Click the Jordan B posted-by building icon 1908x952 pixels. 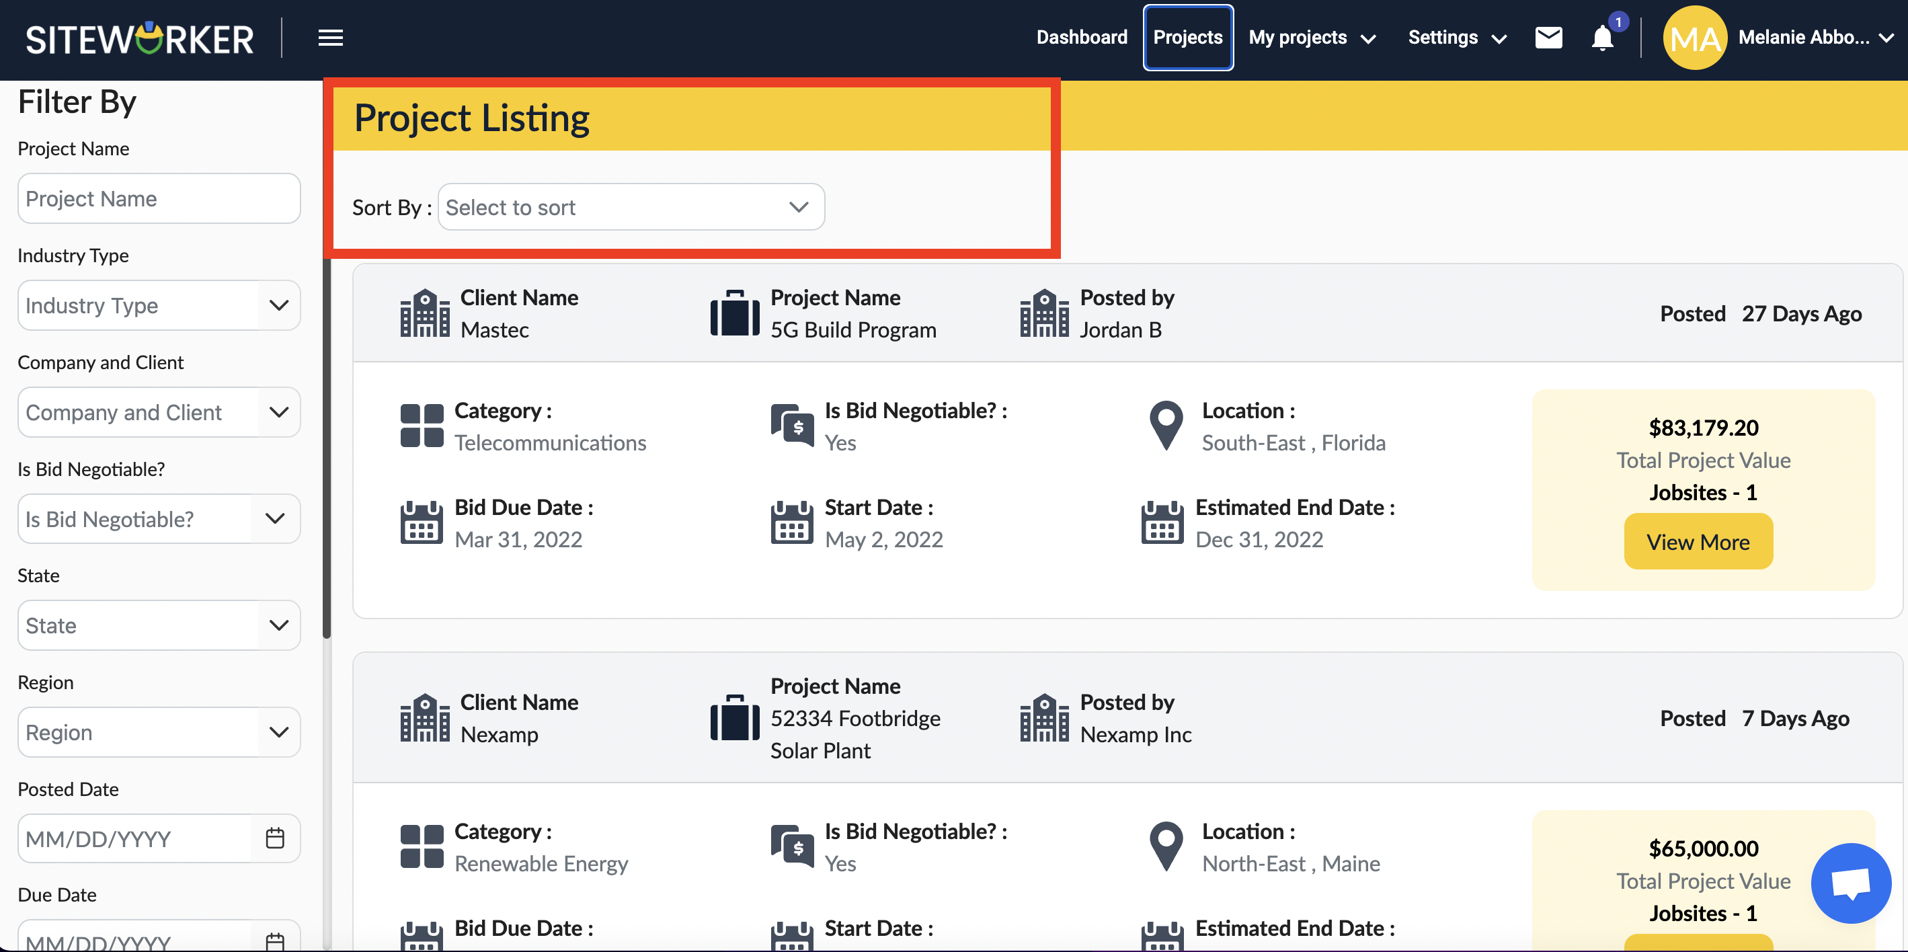coord(1044,313)
